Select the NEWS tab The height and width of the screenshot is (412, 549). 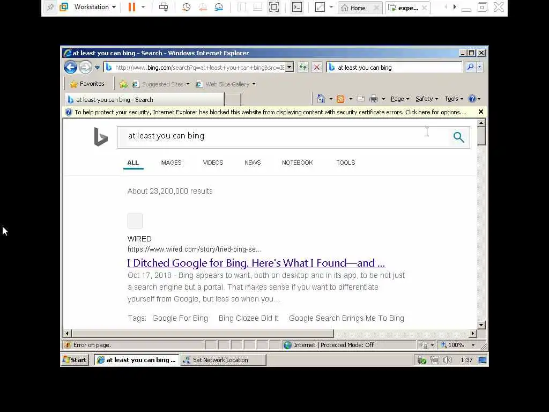[253, 163]
